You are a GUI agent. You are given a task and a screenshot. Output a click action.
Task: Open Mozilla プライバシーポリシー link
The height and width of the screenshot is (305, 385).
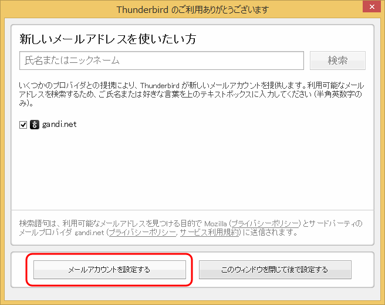pyautogui.click(x=265, y=224)
